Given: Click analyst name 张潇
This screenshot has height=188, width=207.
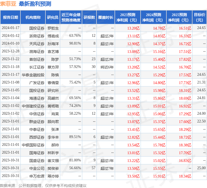Looking at the screenshot, I should coord(55,129).
